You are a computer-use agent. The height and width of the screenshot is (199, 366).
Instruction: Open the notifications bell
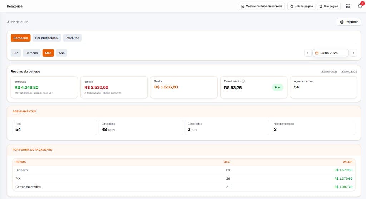tap(360, 6)
